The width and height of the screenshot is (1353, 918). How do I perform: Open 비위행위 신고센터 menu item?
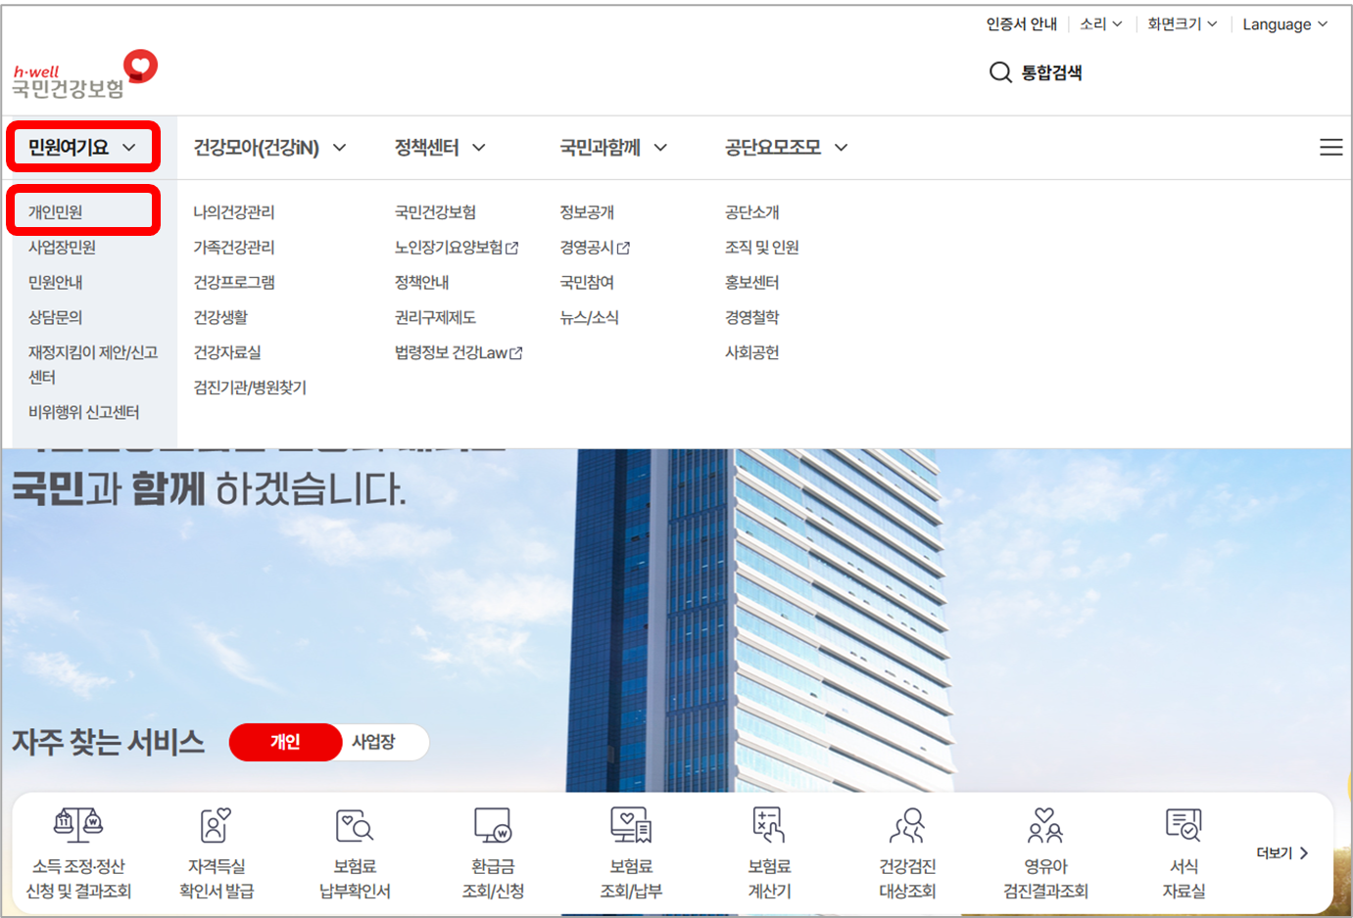(x=83, y=413)
